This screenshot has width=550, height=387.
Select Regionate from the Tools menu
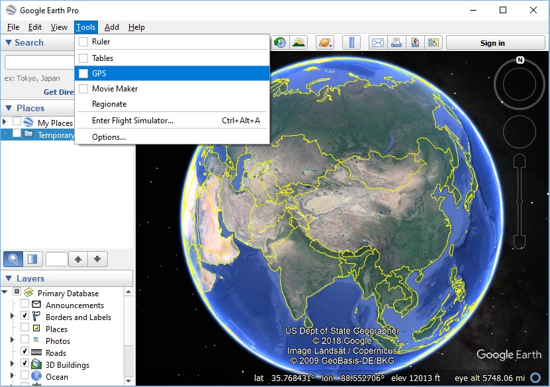coord(172,104)
